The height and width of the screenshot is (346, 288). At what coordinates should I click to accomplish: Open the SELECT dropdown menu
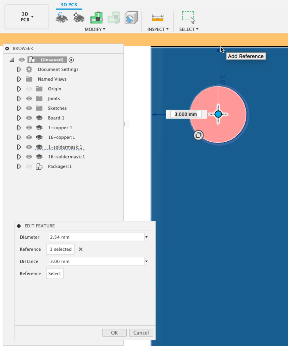[189, 29]
